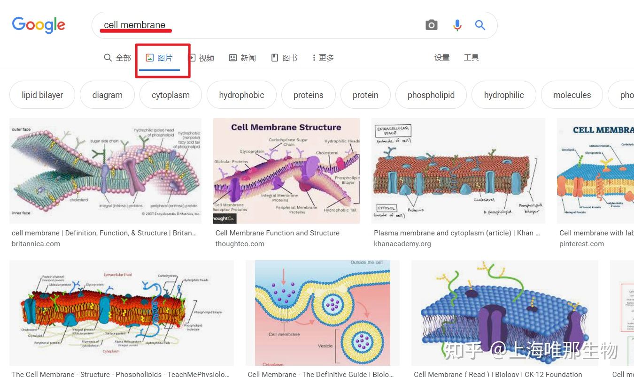Filter by 'molecules' chip
634x377 pixels.
coord(572,95)
